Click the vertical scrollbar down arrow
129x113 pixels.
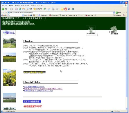(x=126, y=109)
